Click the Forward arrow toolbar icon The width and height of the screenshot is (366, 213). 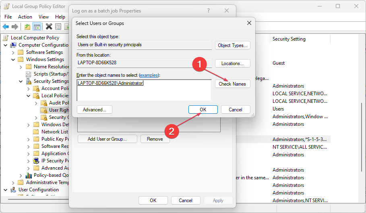[15, 27]
